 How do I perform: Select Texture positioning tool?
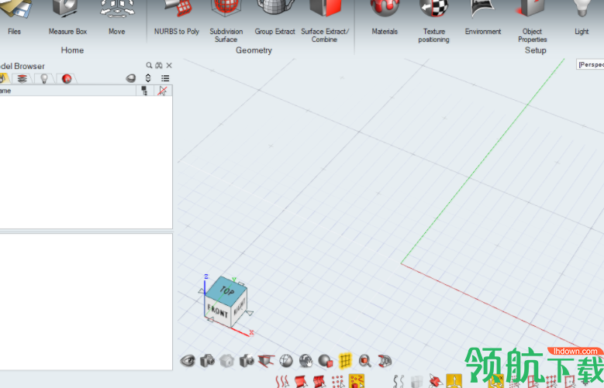[x=433, y=21]
